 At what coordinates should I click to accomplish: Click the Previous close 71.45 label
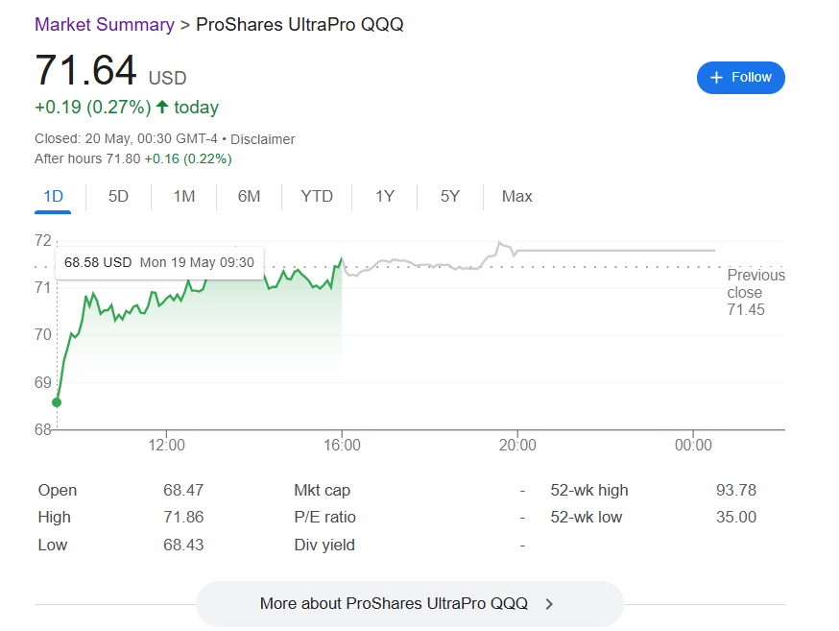point(755,292)
